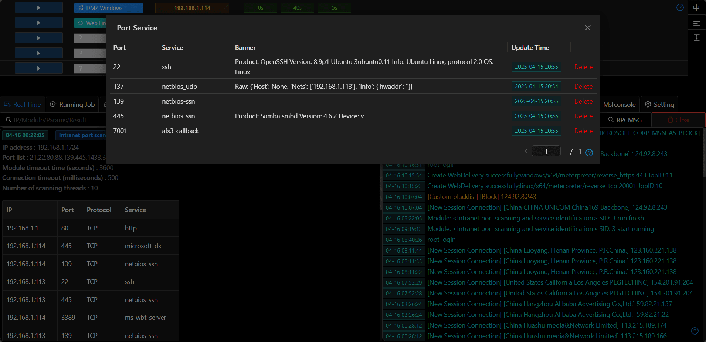Switch language with the 中 icon
The height and width of the screenshot is (342, 706).
point(697,7)
